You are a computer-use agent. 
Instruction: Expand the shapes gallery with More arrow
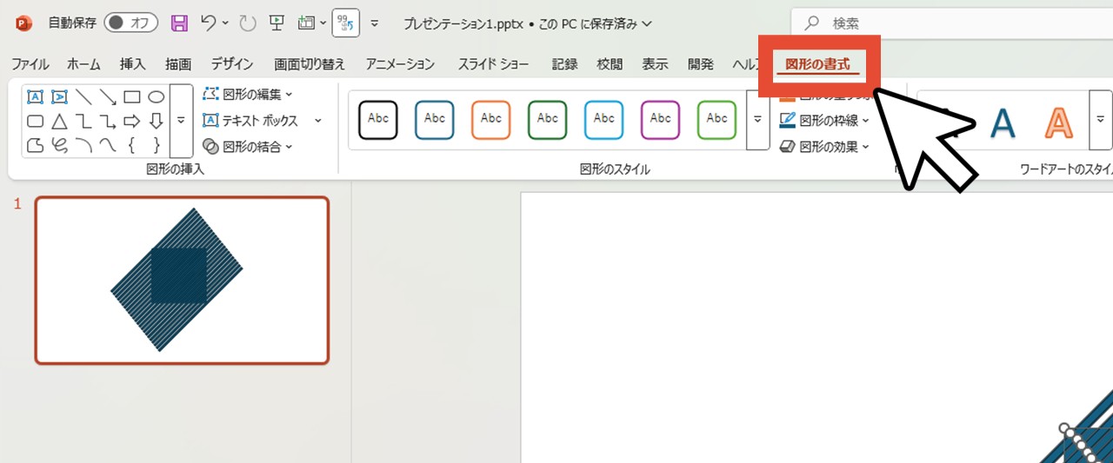pos(181,121)
